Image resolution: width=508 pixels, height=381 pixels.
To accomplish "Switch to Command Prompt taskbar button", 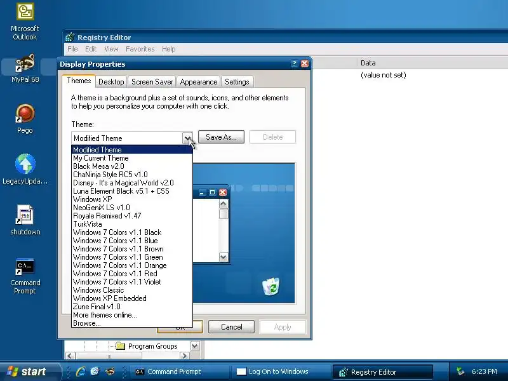I will click(179, 371).
